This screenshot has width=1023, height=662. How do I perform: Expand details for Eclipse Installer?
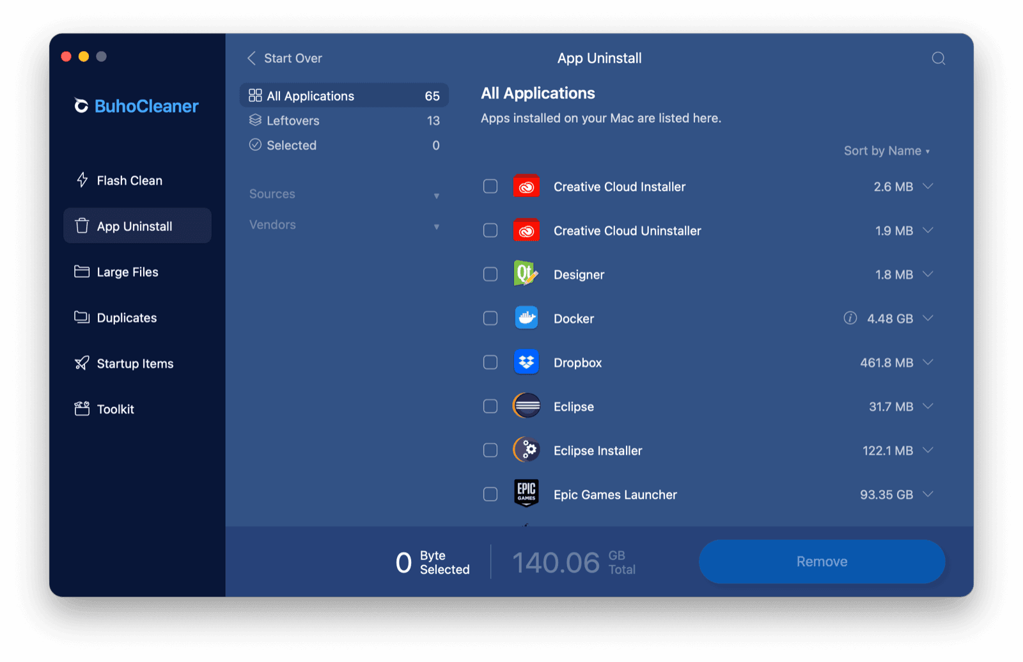point(928,450)
